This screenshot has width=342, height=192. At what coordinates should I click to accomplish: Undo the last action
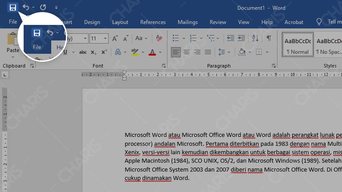(x=26, y=8)
